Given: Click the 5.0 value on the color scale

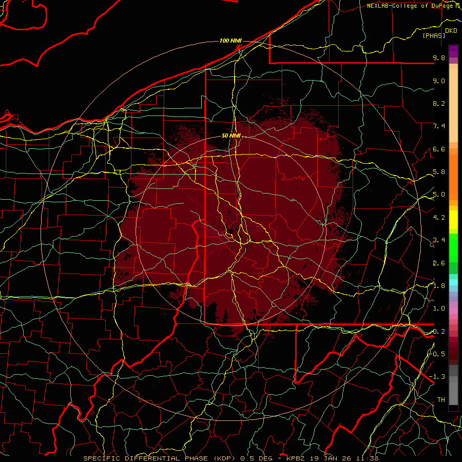Looking at the screenshot, I should pos(439,195).
